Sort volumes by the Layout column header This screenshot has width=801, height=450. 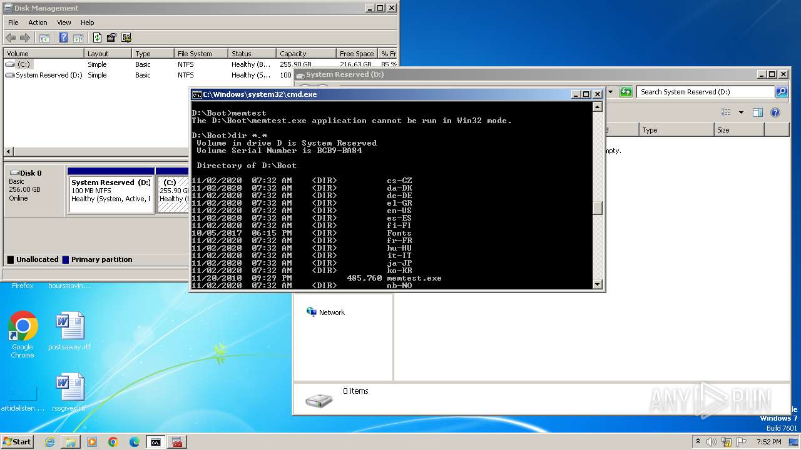pos(108,54)
